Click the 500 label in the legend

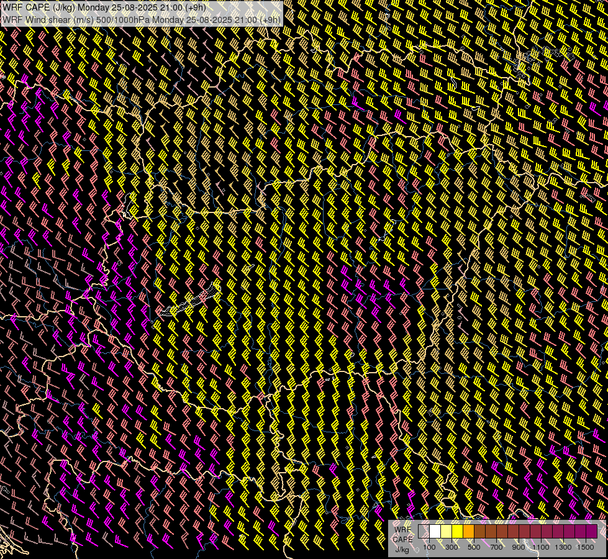[474, 547]
